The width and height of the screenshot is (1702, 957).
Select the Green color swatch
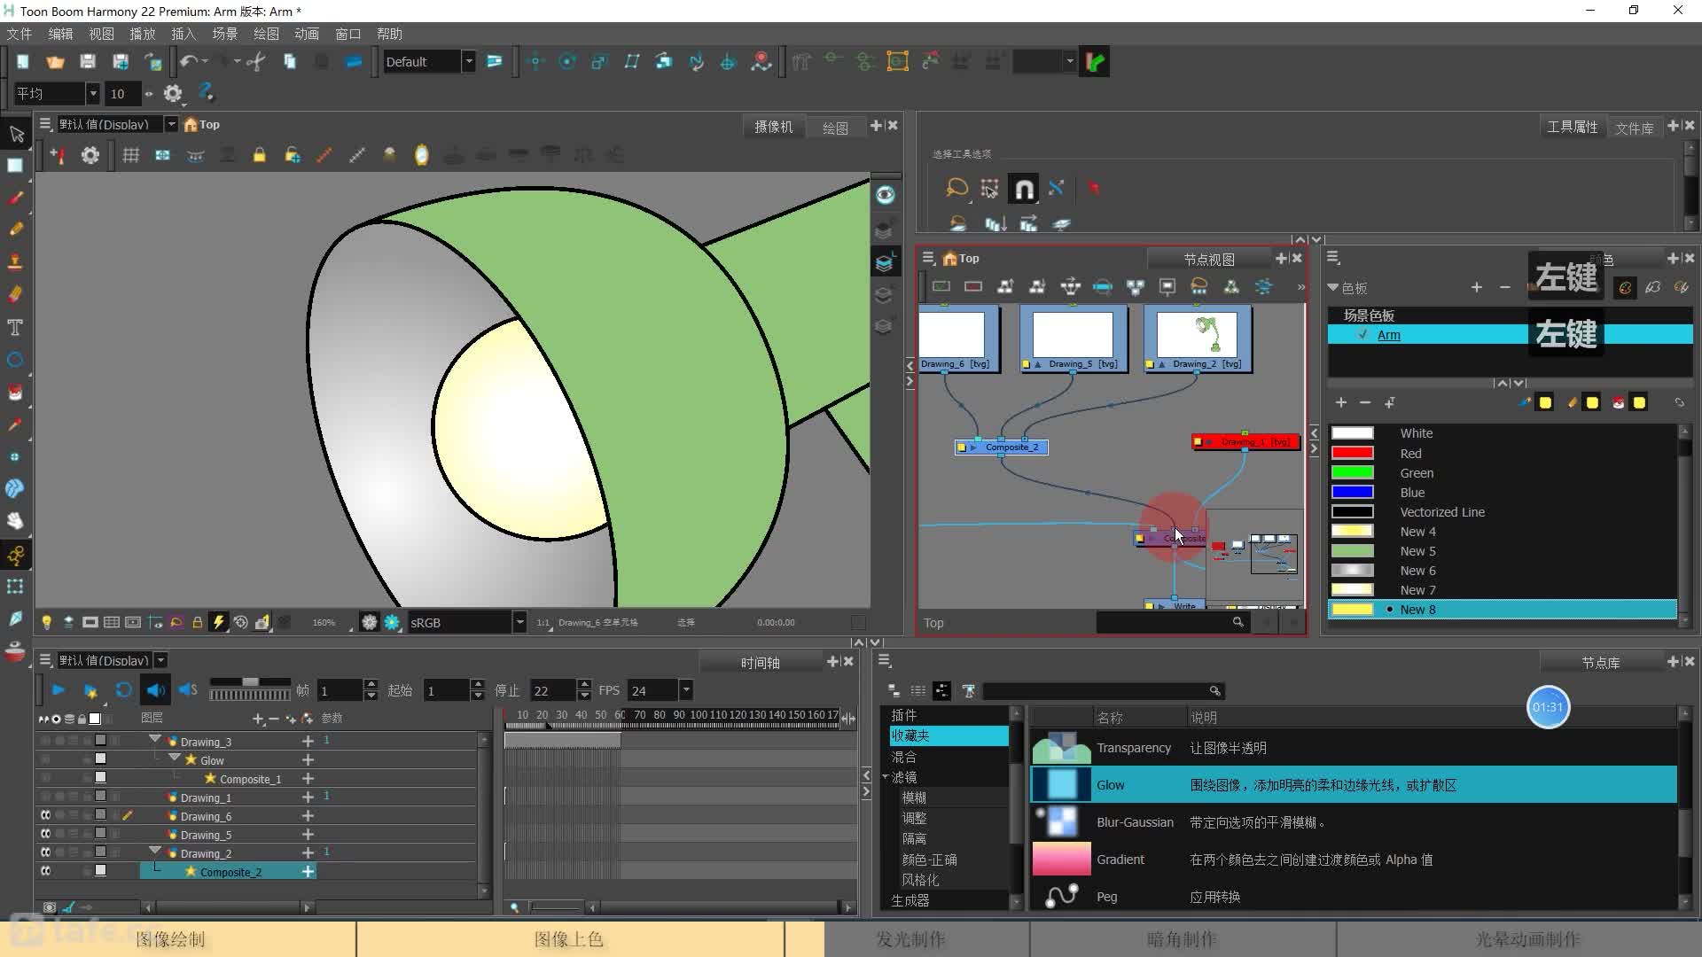pos(1353,472)
